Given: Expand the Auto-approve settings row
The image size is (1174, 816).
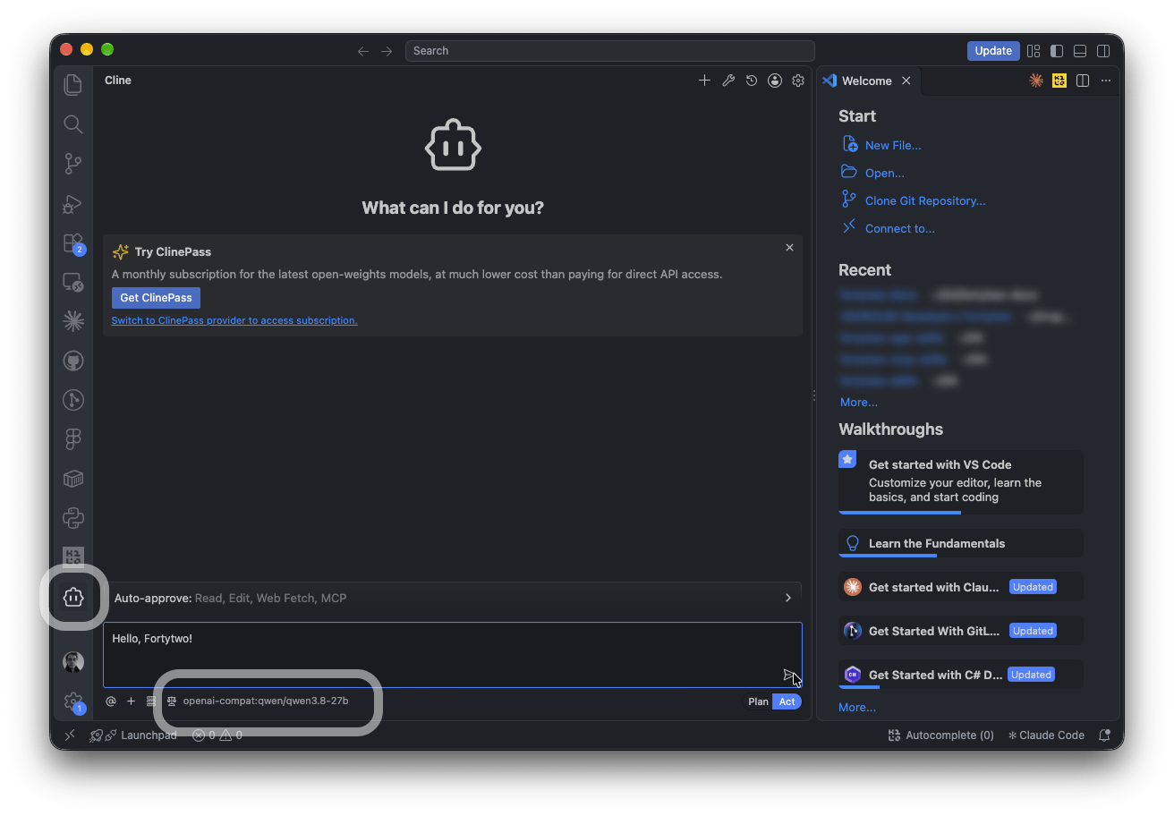Looking at the screenshot, I should coord(452,598).
